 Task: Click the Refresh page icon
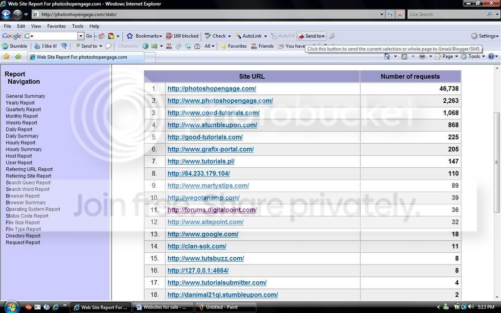(x=390, y=14)
